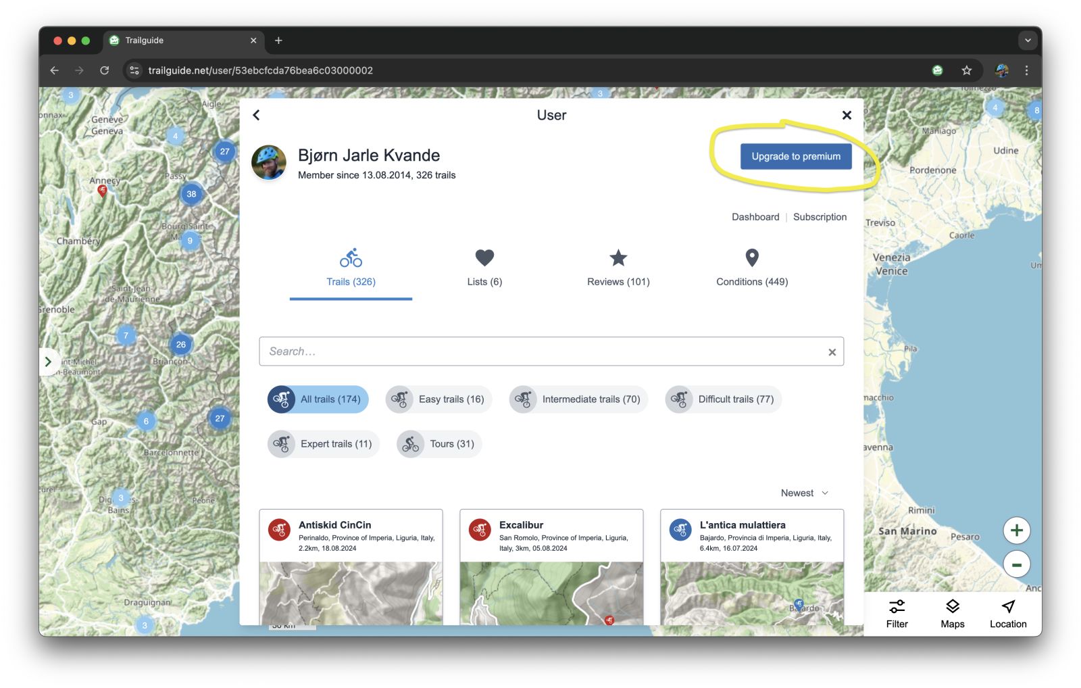
Task: Reload the Trailguide page
Action: 105,70
